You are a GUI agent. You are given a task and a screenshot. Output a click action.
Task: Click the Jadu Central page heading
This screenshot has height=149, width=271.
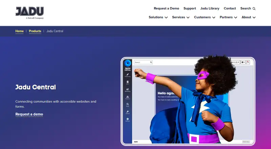(36, 87)
